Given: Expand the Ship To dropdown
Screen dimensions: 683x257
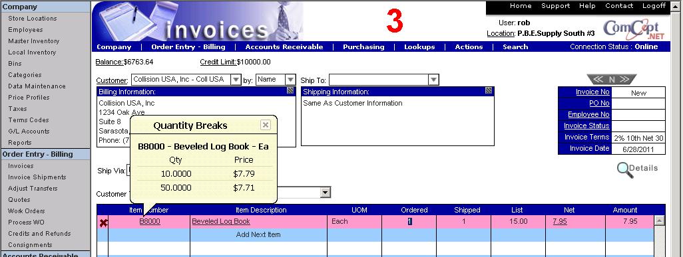Looking at the screenshot, I should [x=433, y=80].
